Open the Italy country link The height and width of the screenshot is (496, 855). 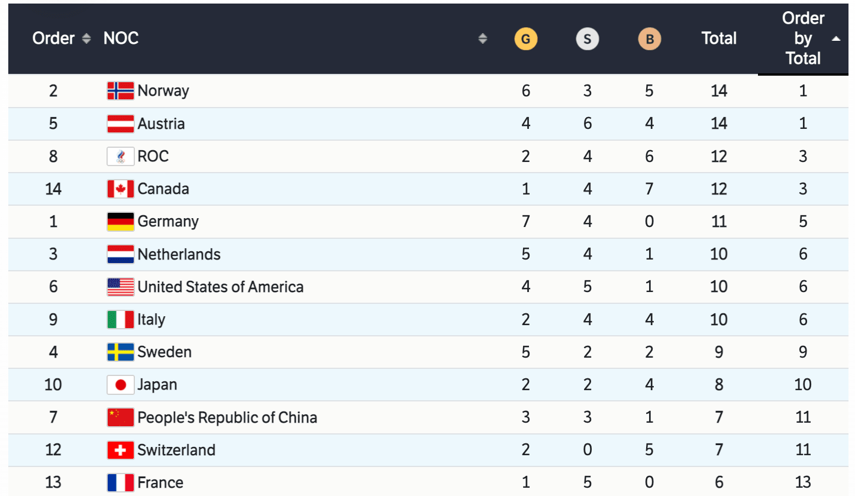tap(151, 320)
